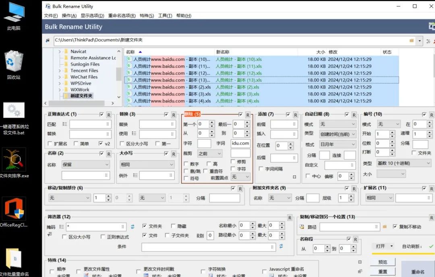Click the file icon of 副本 (2).xls row
The width and height of the screenshot is (435, 277).
129,87
